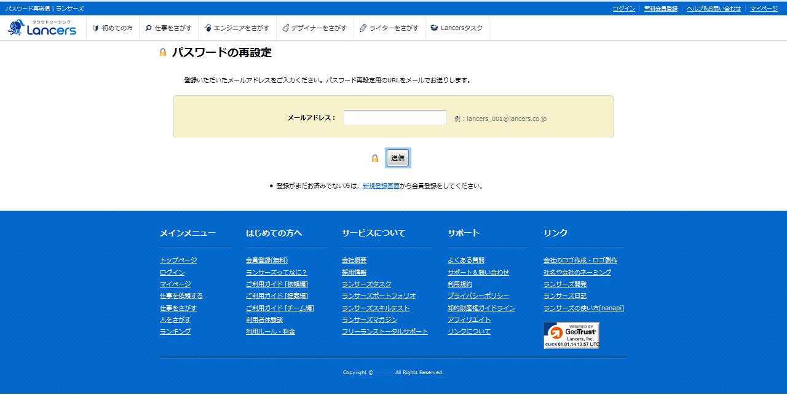Open 仕事をさがす in the top navigation bar
The height and width of the screenshot is (395, 787).
click(168, 28)
